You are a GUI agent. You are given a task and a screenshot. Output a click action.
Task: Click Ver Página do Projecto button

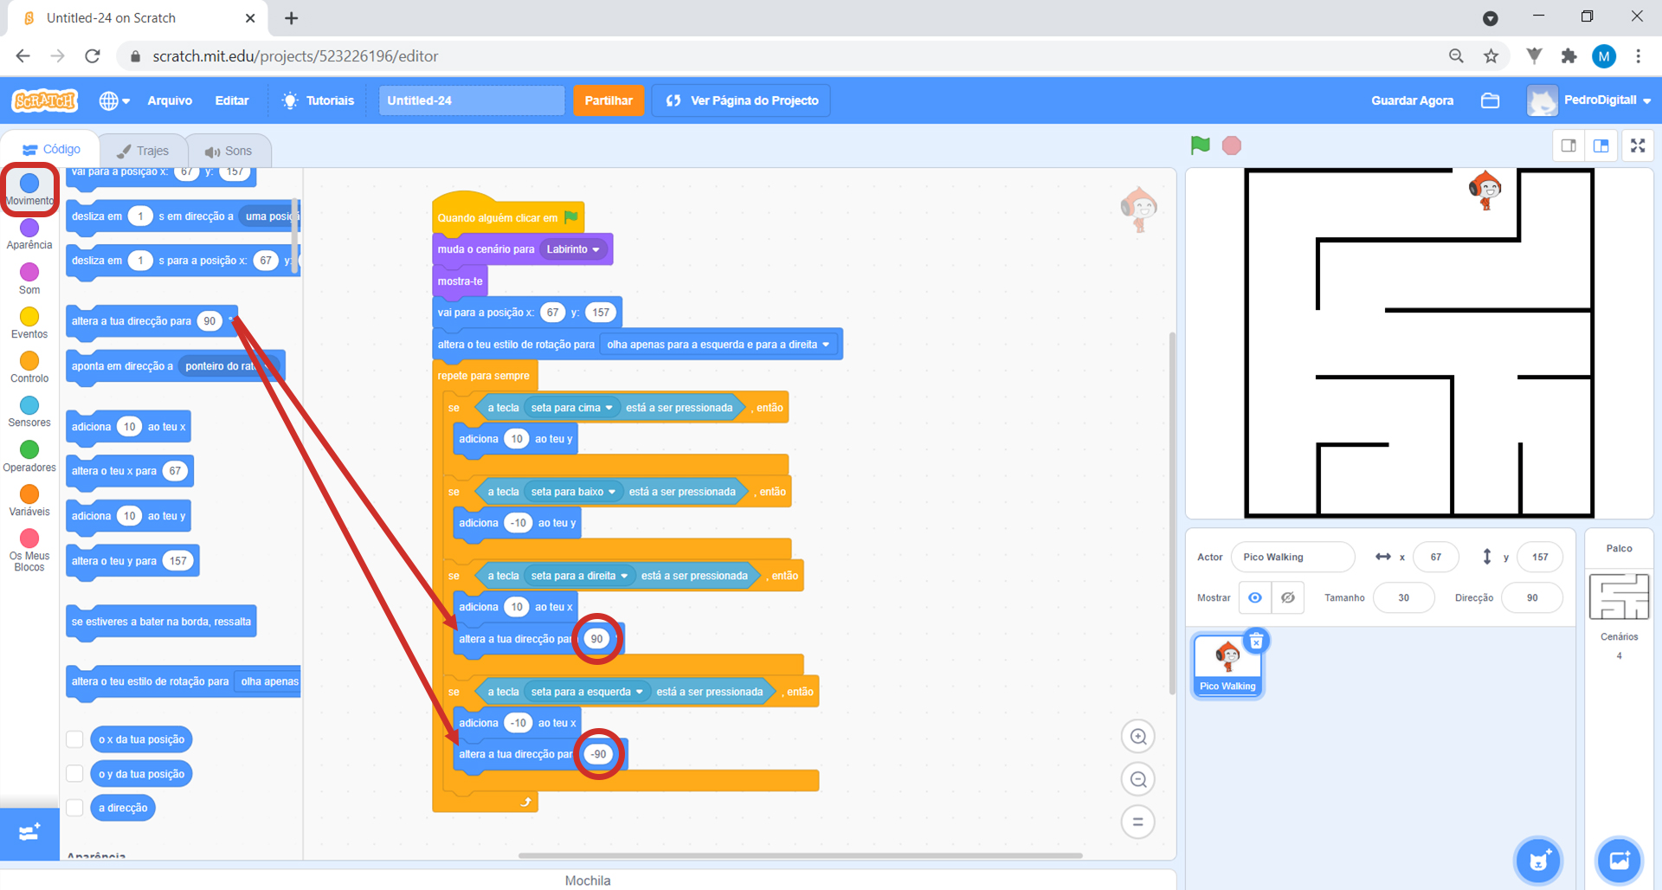(x=742, y=100)
